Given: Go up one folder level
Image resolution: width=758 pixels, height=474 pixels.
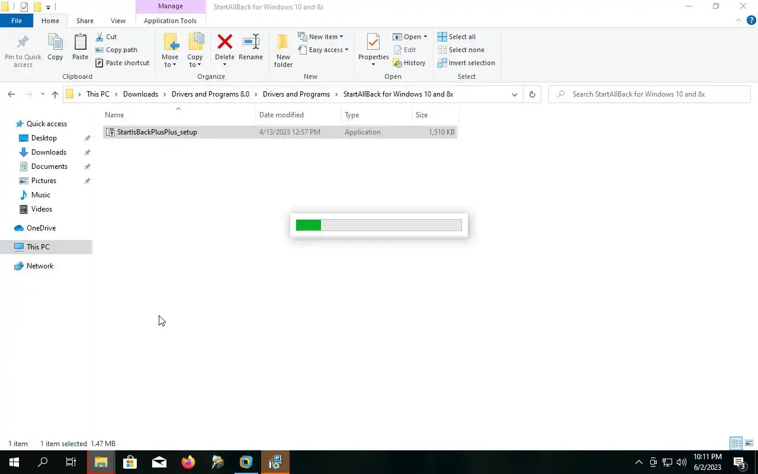Looking at the screenshot, I should coord(55,94).
